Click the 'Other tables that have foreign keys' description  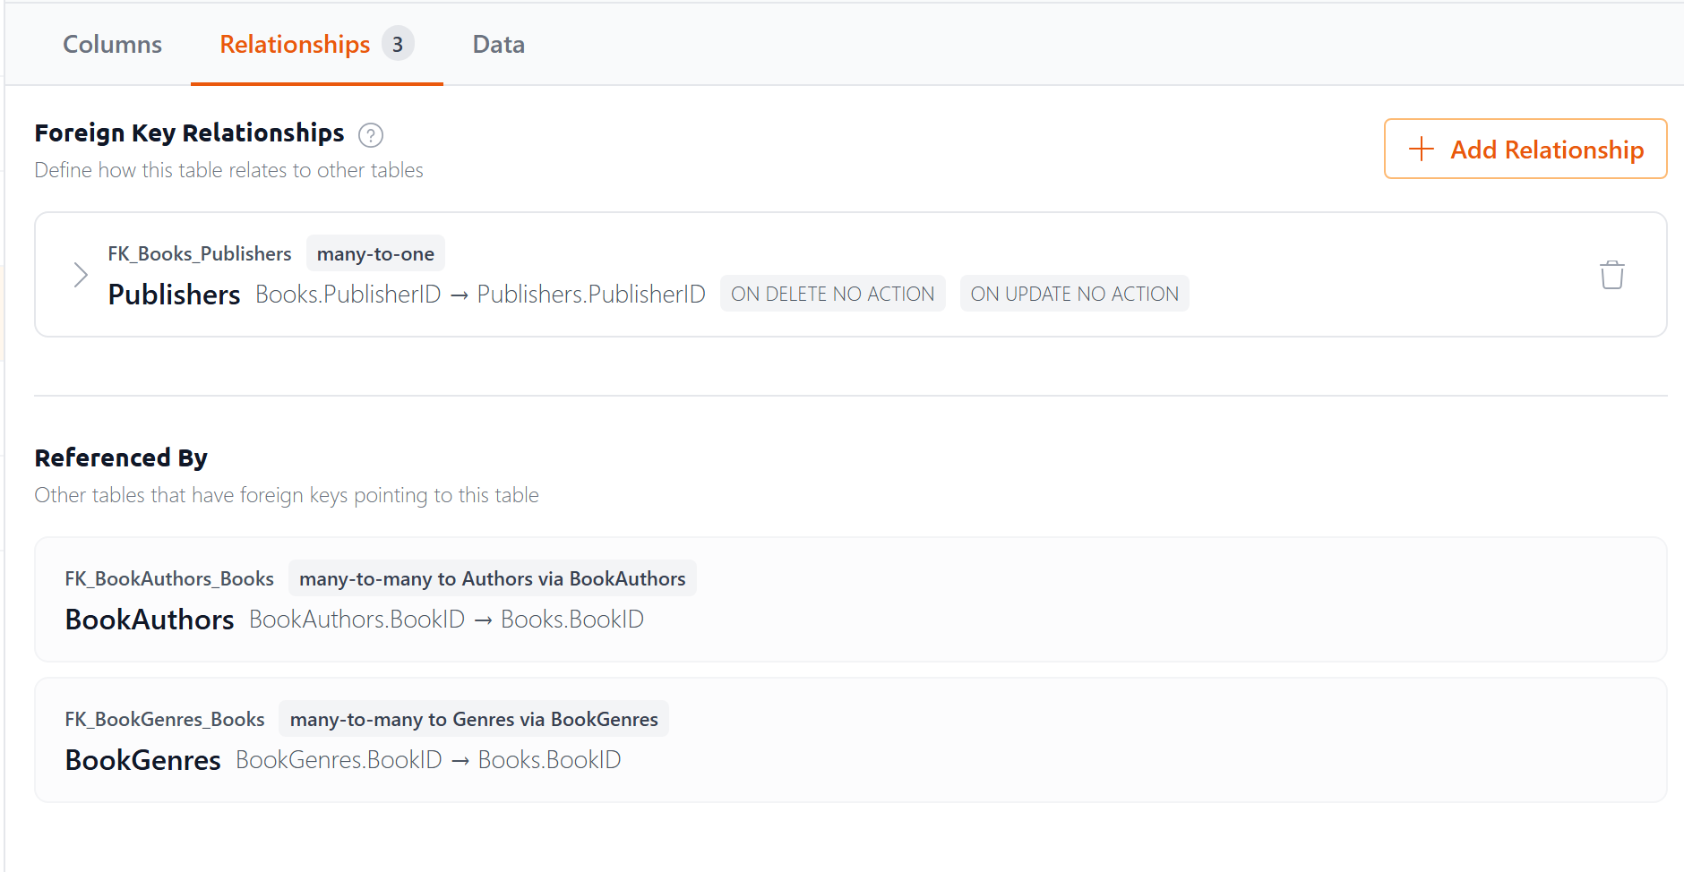click(287, 495)
